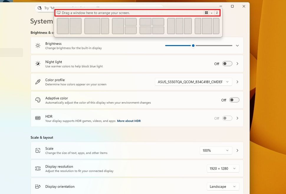This screenshot has width=286, height=194.
Task: Click the Night light icon
Action: (x=38, y=64)
